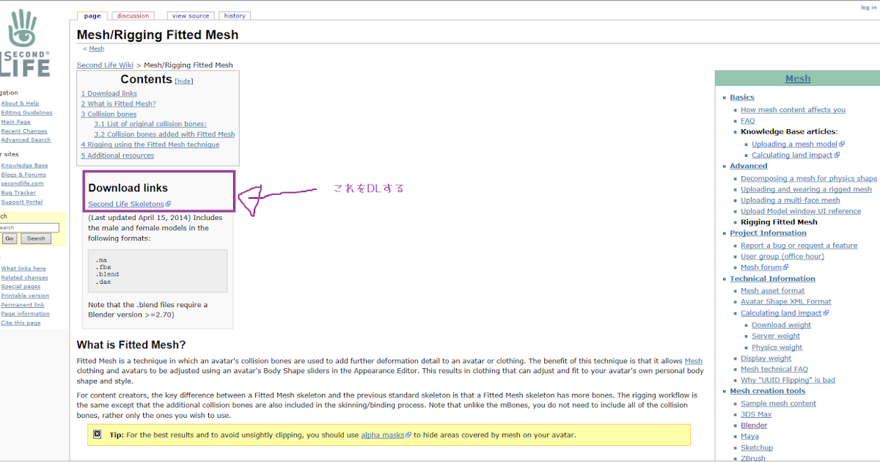Open Sample mesh content link

coord(778,404)
